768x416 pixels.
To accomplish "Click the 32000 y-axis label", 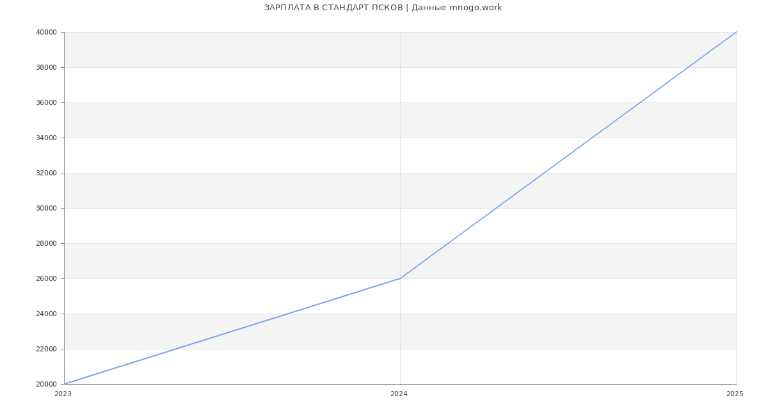I will (x=47, y=173).
